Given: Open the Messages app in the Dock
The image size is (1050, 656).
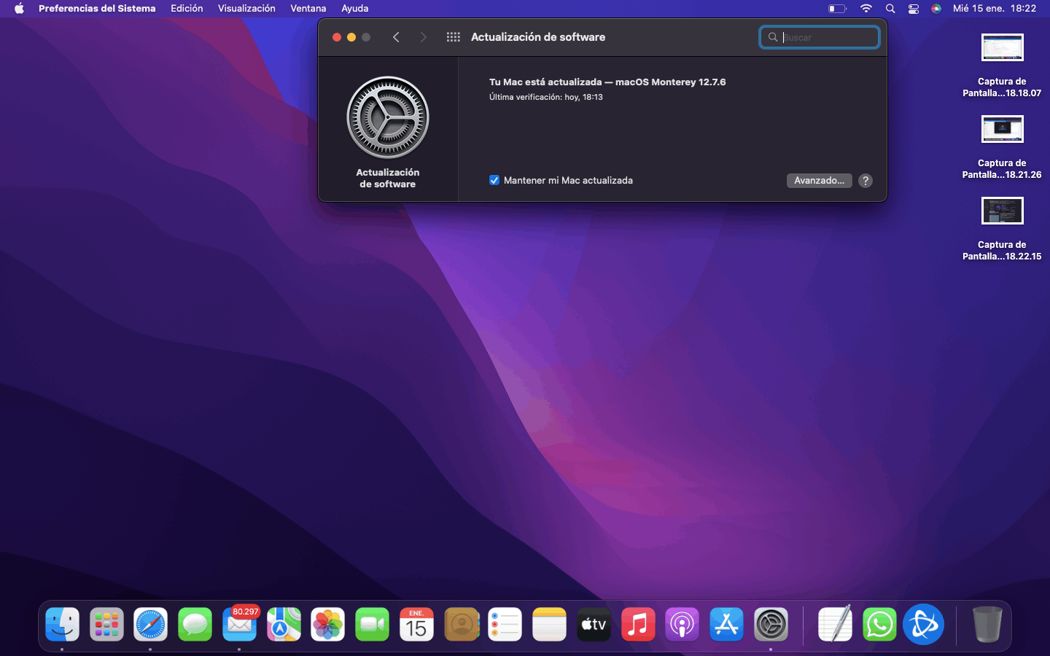Looking at the screenshot, I should point(195,625).
